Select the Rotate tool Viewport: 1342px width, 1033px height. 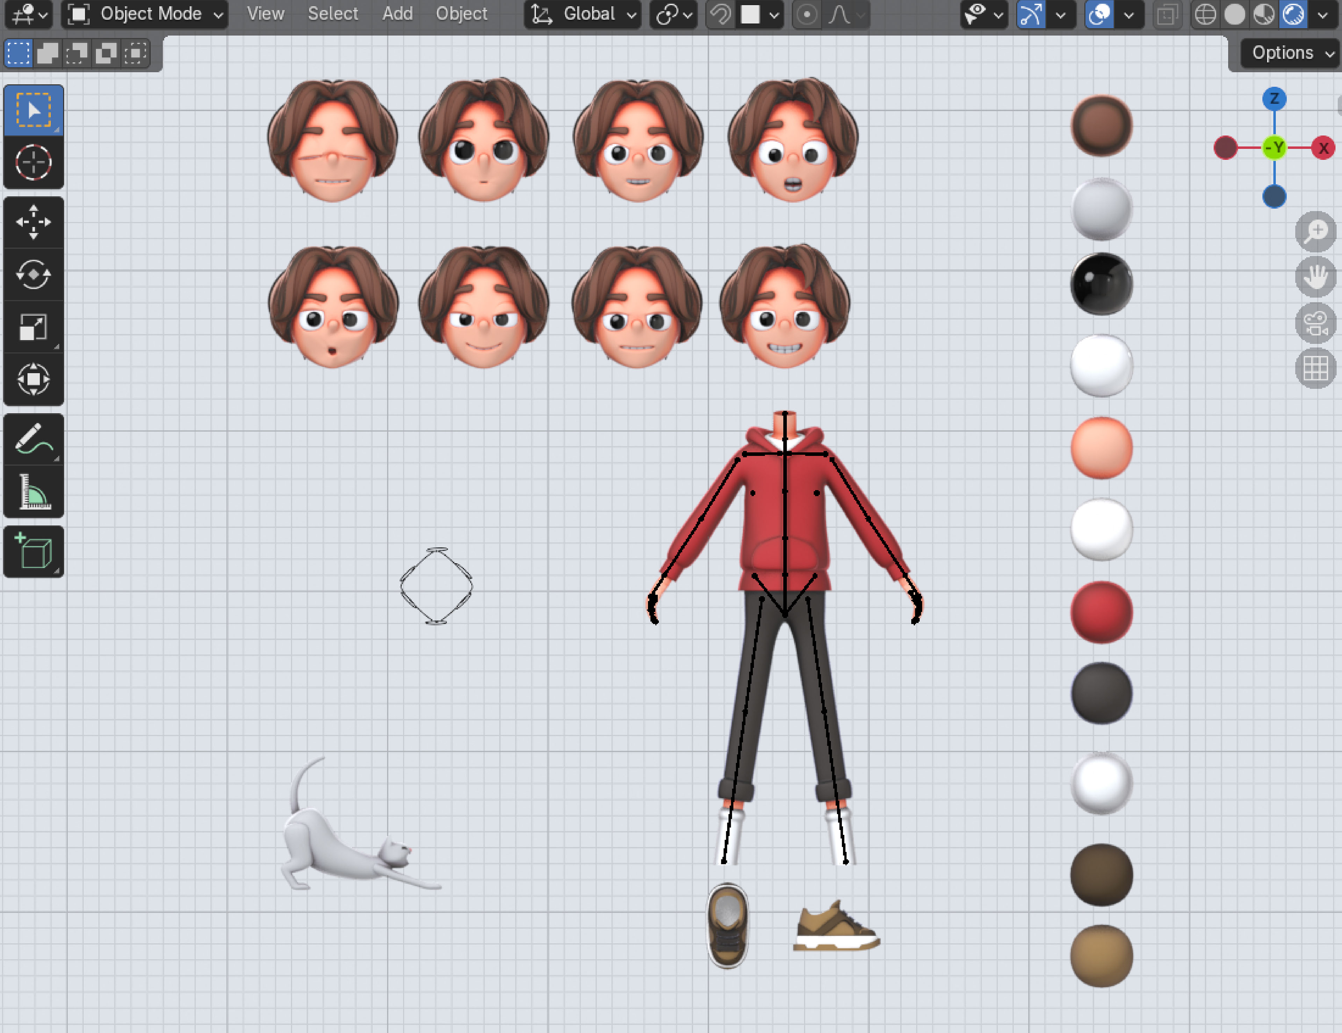pos(33,275)
